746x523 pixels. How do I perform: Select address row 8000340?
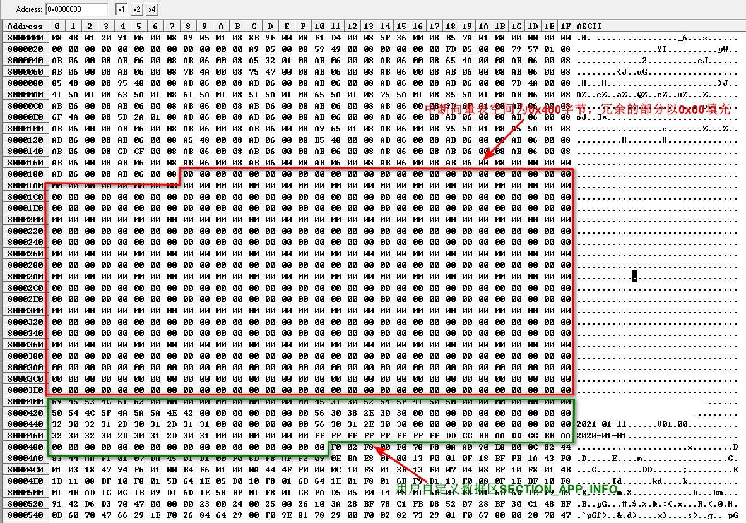coord(25,334)
